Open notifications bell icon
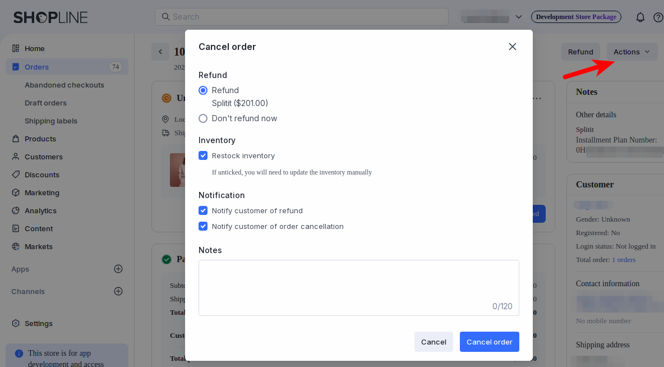Screen dimensions: 664x367 (640, 17)
